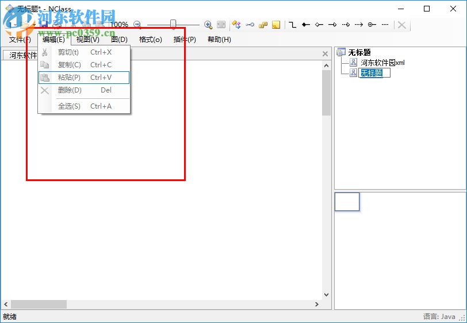The height and width of the screenshot is (323, 467).
Task: Click the horizontal scrollbar left arrow
Action: pos(6,304)
